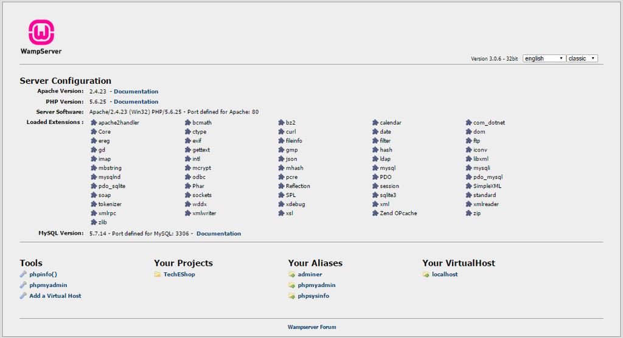Click the puzzle icon beside zlib
The width and height of the screenshot is (623, 338).
pyautogui.click(x=94, y=222)
